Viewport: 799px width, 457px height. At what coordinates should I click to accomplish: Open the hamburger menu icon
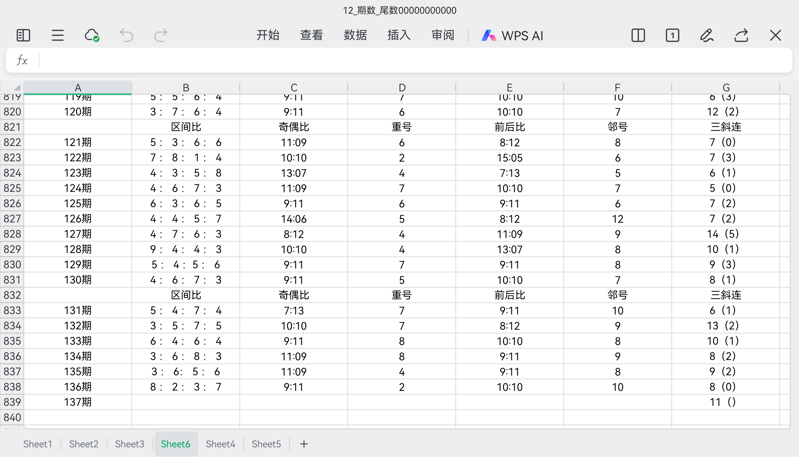[57, 35]
